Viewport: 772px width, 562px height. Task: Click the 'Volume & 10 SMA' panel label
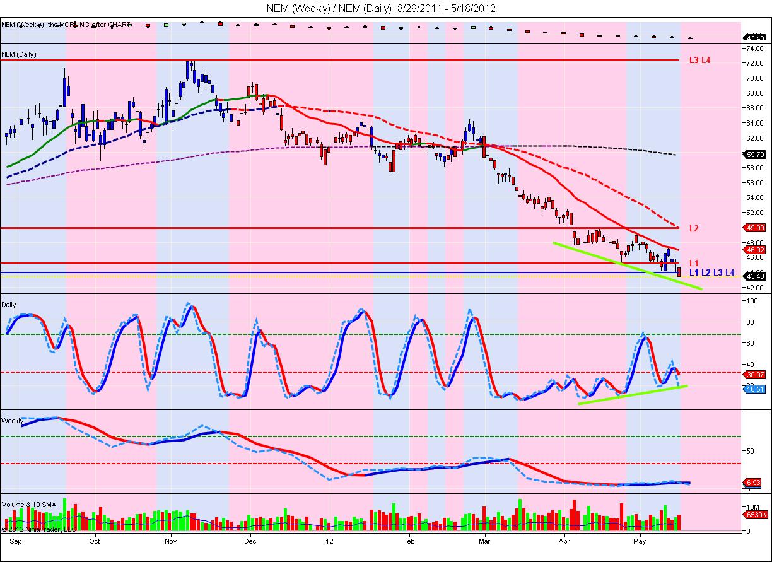tap(28, 505)
